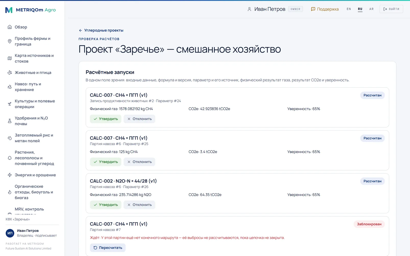Open Органические отходы, биоуголь и биогаз section
Screen dimensions: 410x256
tap(32, 192)
